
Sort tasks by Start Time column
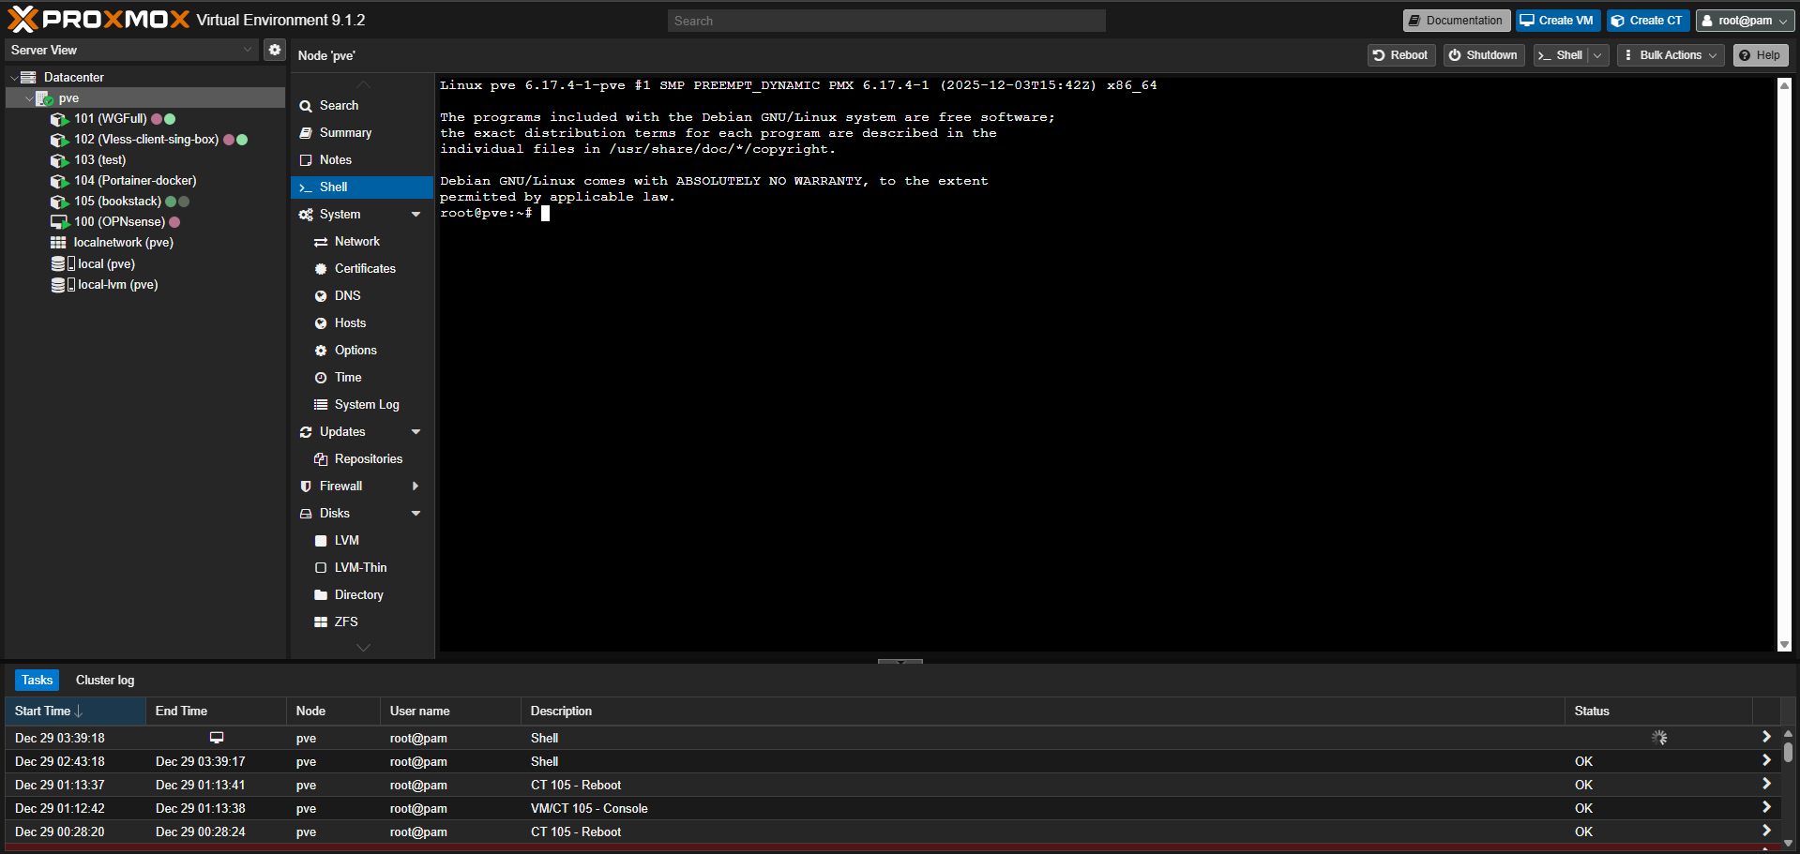75,711
